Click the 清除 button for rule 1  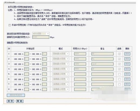pyautogui.click(x=127, y=54)
